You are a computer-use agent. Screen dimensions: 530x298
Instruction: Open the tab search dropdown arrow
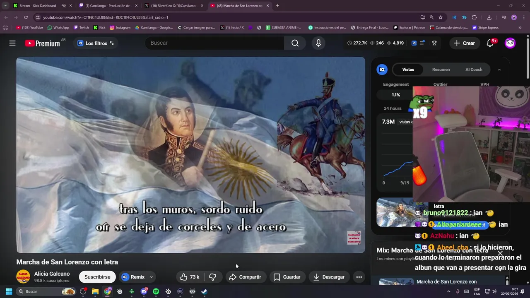pos(5,6)
